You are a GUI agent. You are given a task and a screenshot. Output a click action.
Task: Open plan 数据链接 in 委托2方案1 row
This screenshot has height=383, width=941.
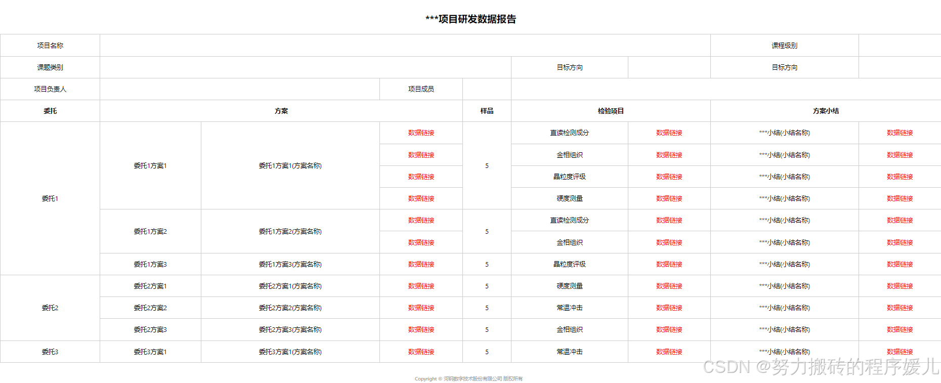[421, 286]
